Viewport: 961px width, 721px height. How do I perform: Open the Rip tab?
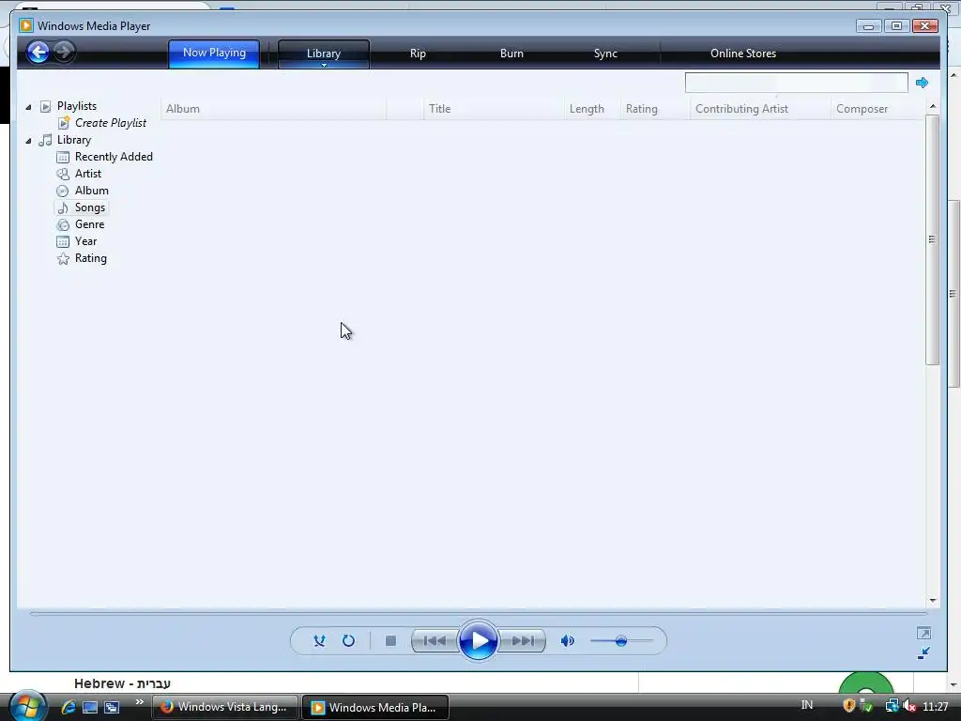pyautogui.click(x=418, y=54)
